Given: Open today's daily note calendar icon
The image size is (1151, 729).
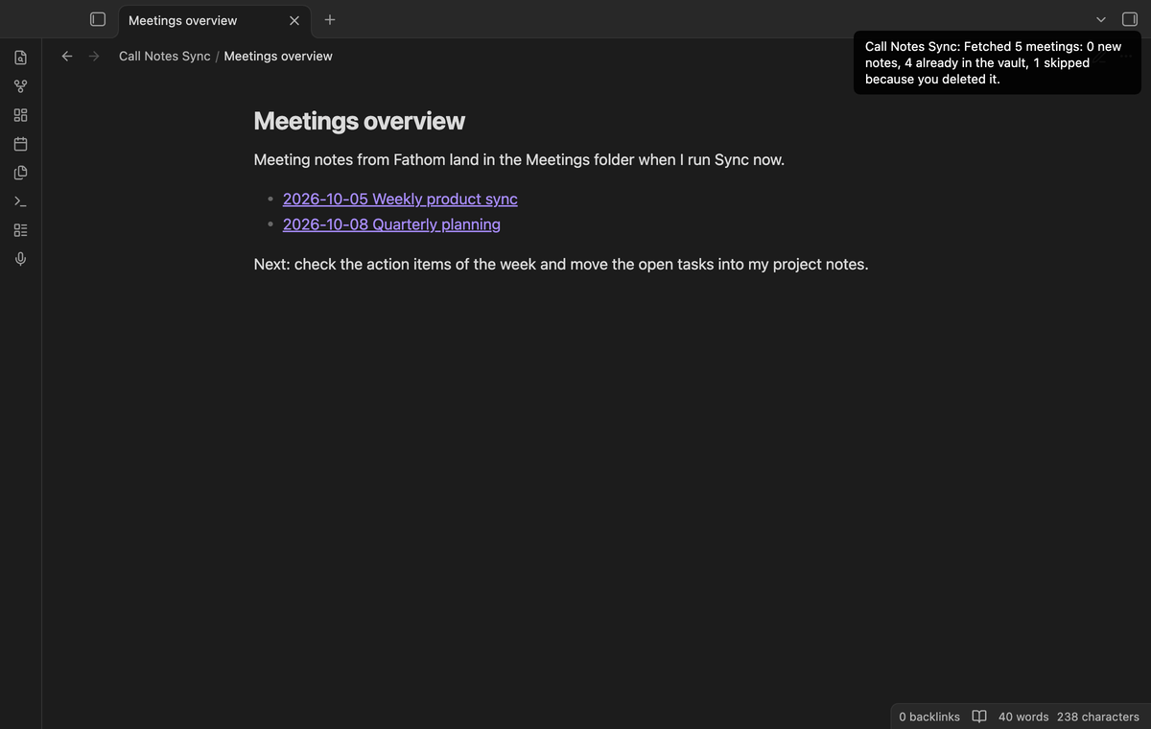Looking at the screenshot, I should (x=21, y=144).
